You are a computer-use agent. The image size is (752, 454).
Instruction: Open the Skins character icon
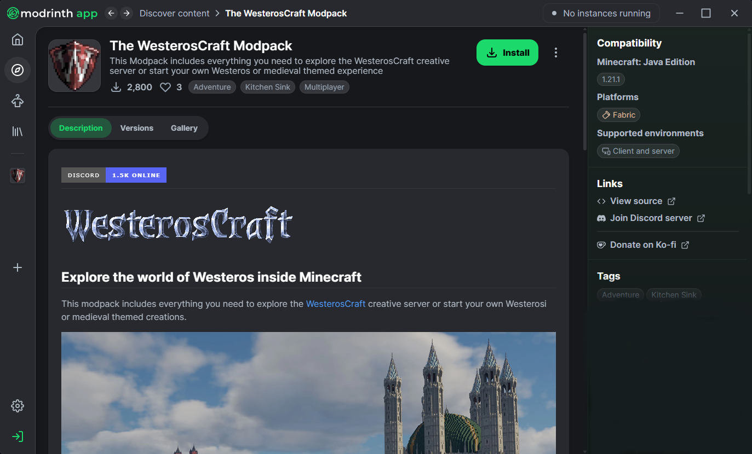pos(18,101)
